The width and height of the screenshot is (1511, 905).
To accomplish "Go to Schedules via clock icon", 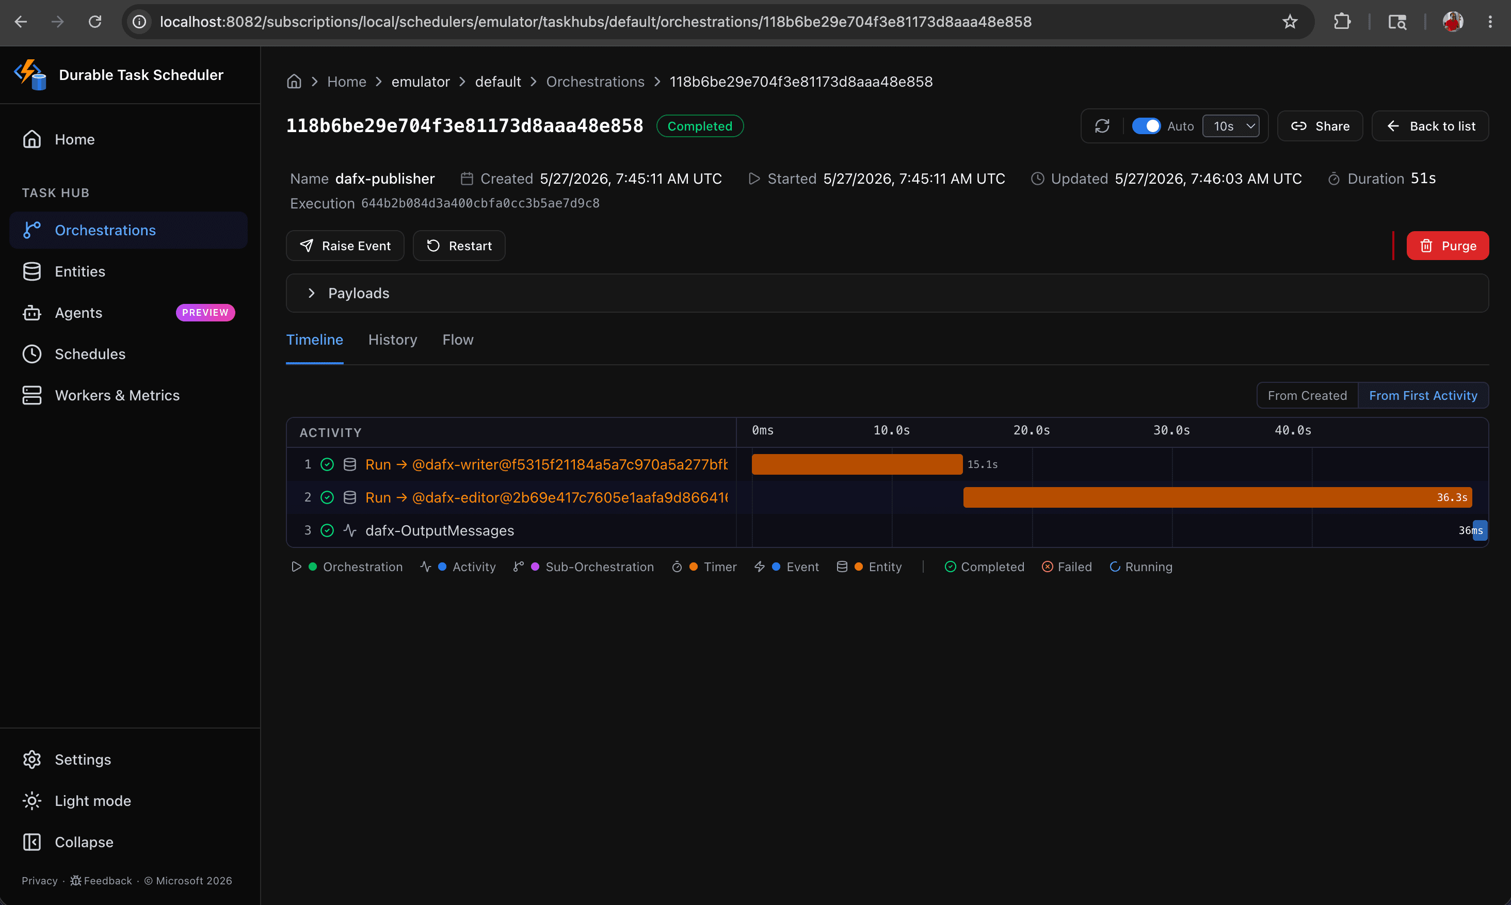I will 31,354.
